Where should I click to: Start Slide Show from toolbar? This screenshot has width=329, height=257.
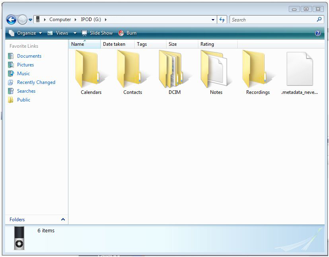pos(97,33)
